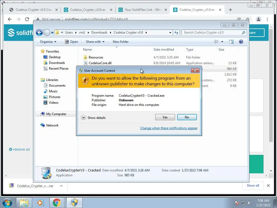Select My Computer in navigation pane
The height and width of the screenshot is (208, 277).
coord(56,114)
